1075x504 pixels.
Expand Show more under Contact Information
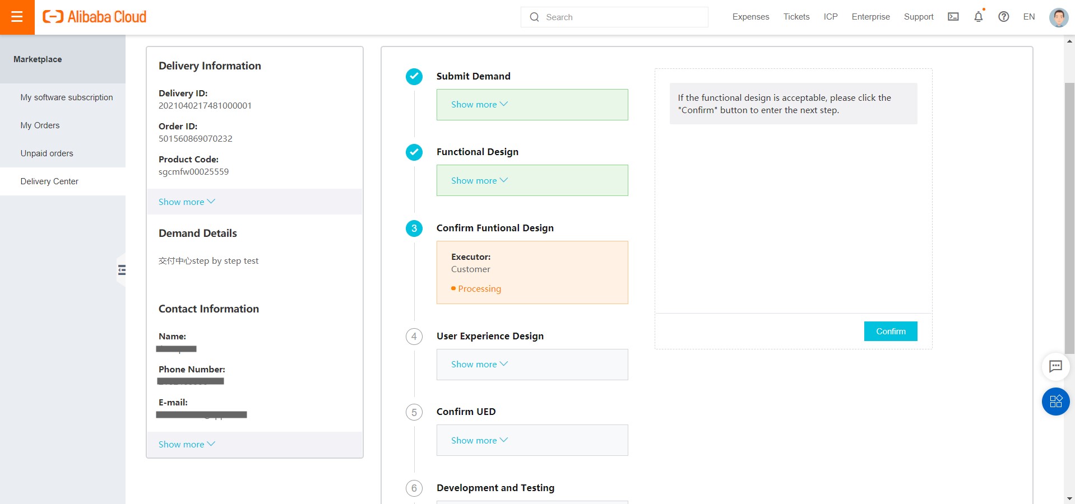click(187, 444)
